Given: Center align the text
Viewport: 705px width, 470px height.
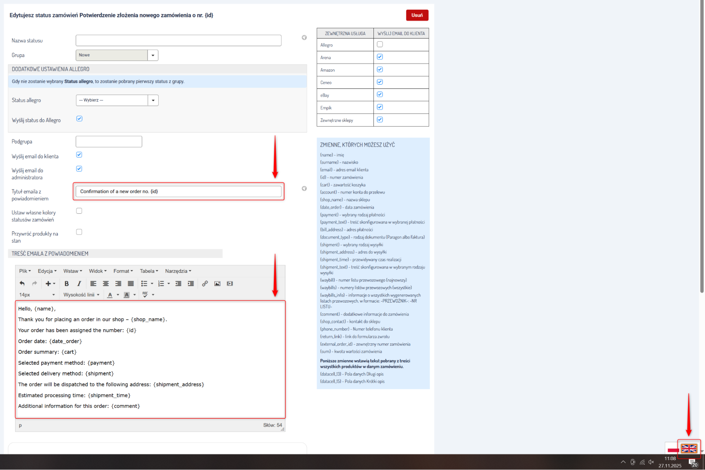Looking at the screenshot, I should coord(105,283).
